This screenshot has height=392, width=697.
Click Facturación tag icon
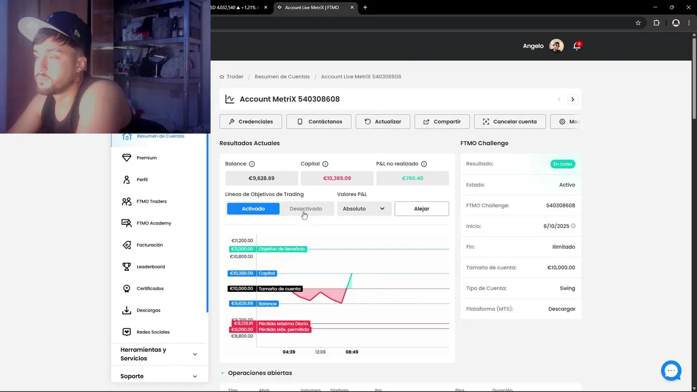(126, 245)
